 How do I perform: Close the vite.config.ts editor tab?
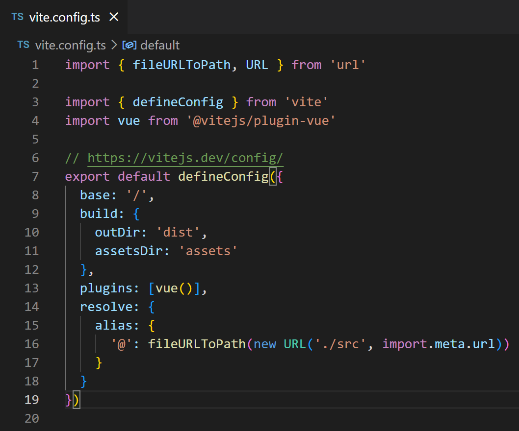(x=113, y=17)
